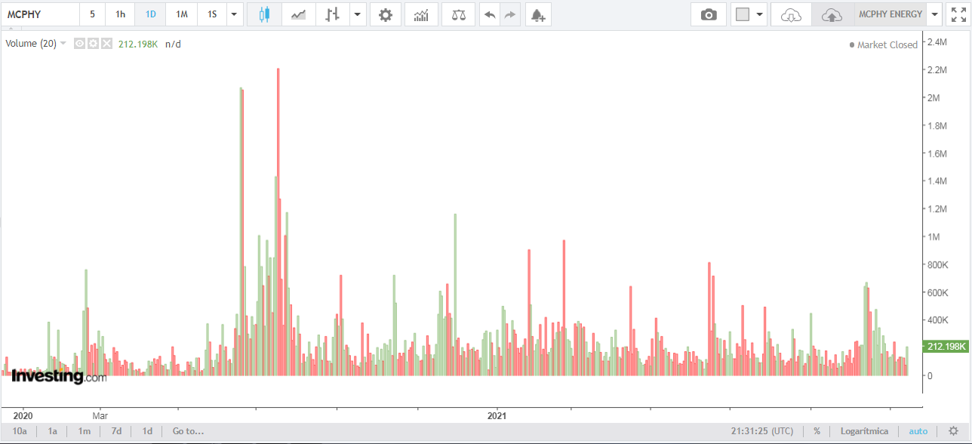The width and height of the screenshot is (972, 444).
Task: Expand the time interval dropdown arrow
Action: coord(235,14)
